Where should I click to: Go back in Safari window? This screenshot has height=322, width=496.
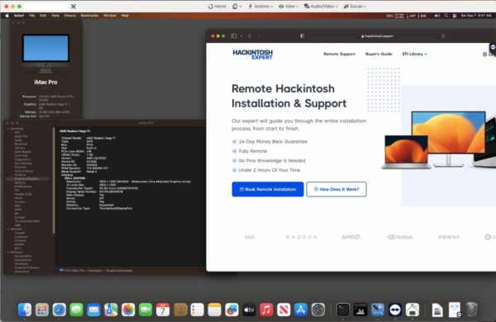coord(250,36)
